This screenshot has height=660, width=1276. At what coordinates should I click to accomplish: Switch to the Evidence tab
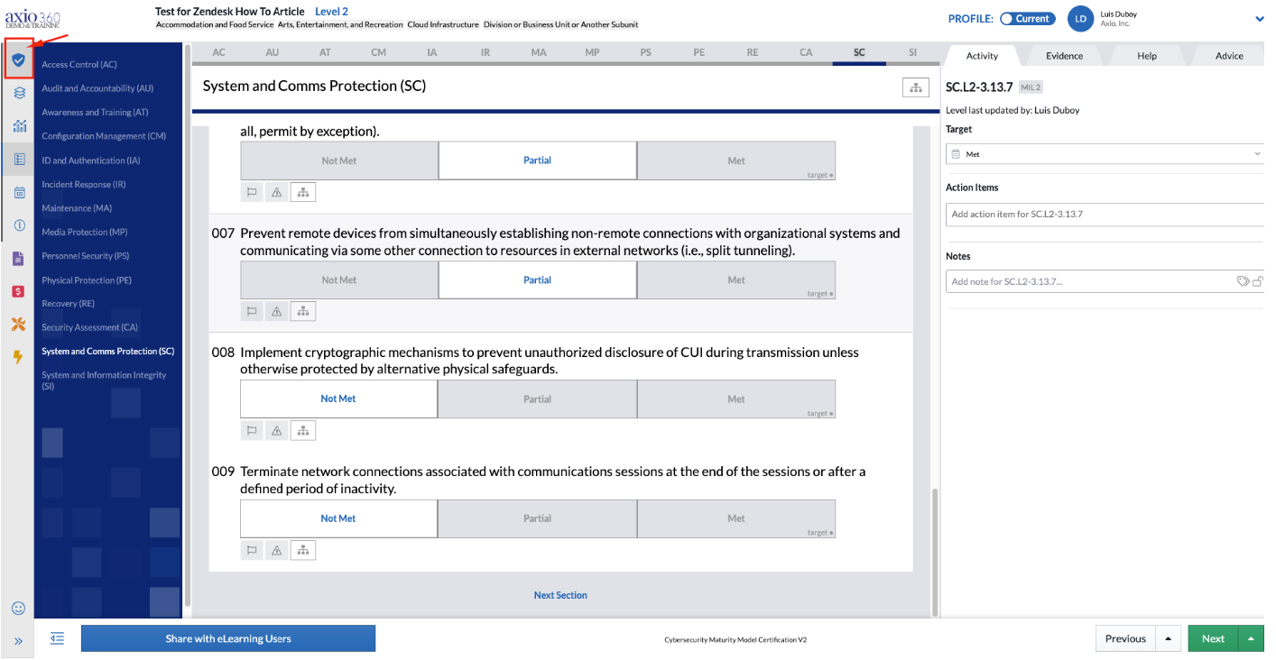coord(1065,56)
